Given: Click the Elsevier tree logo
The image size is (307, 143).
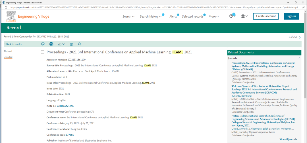Looking at the screenshot, I should point(11,16).
